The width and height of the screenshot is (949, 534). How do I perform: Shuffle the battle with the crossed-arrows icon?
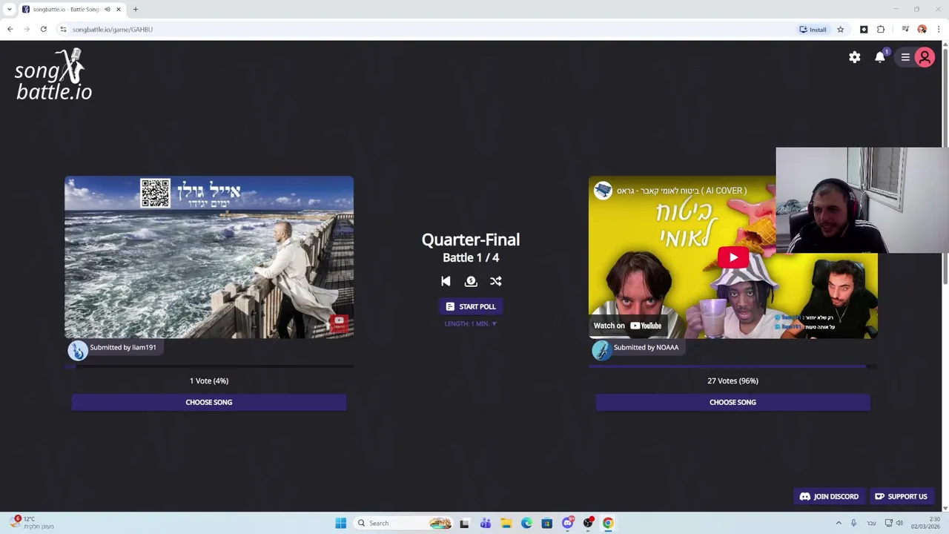496,281
